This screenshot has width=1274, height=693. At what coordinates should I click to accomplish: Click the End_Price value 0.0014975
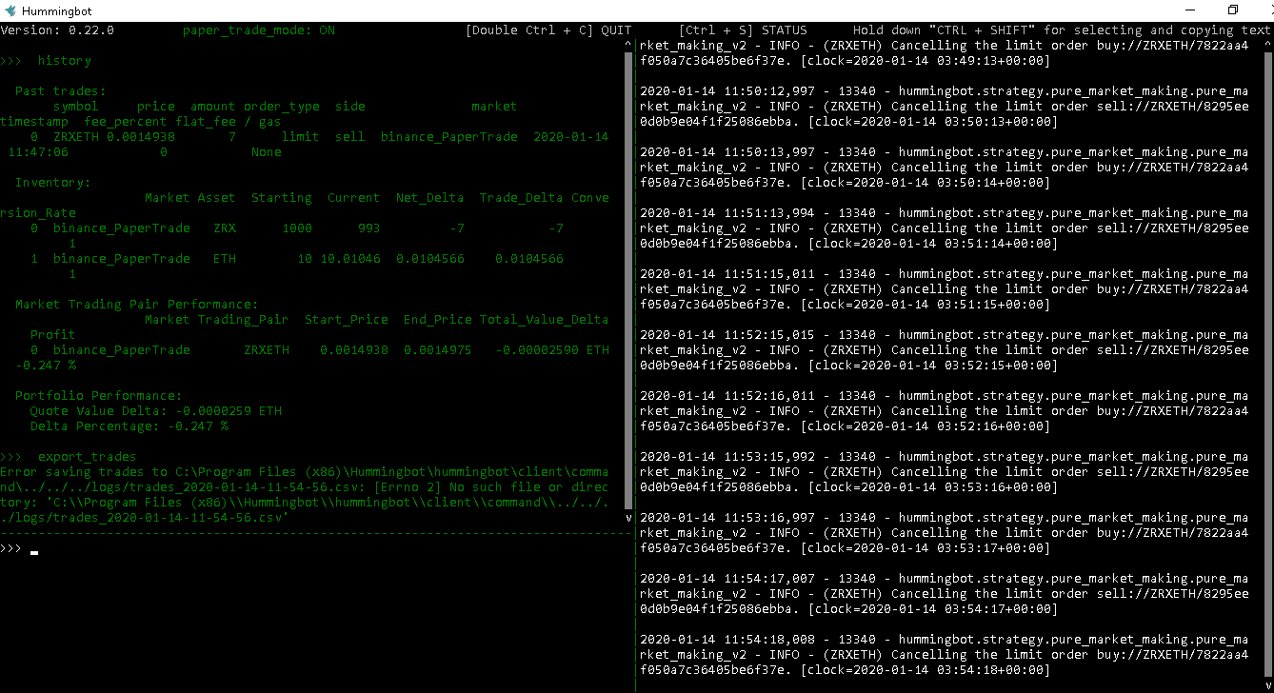point(438,350)
